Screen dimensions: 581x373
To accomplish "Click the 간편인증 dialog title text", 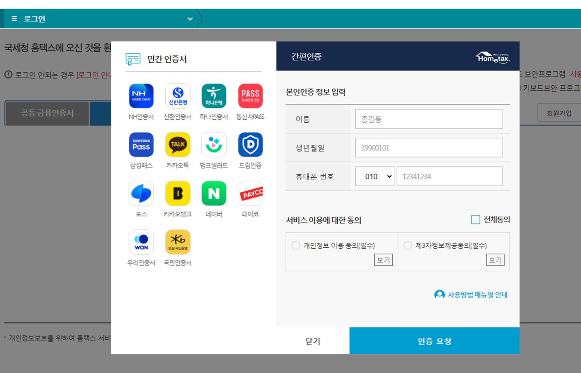I will coord(306,57).
